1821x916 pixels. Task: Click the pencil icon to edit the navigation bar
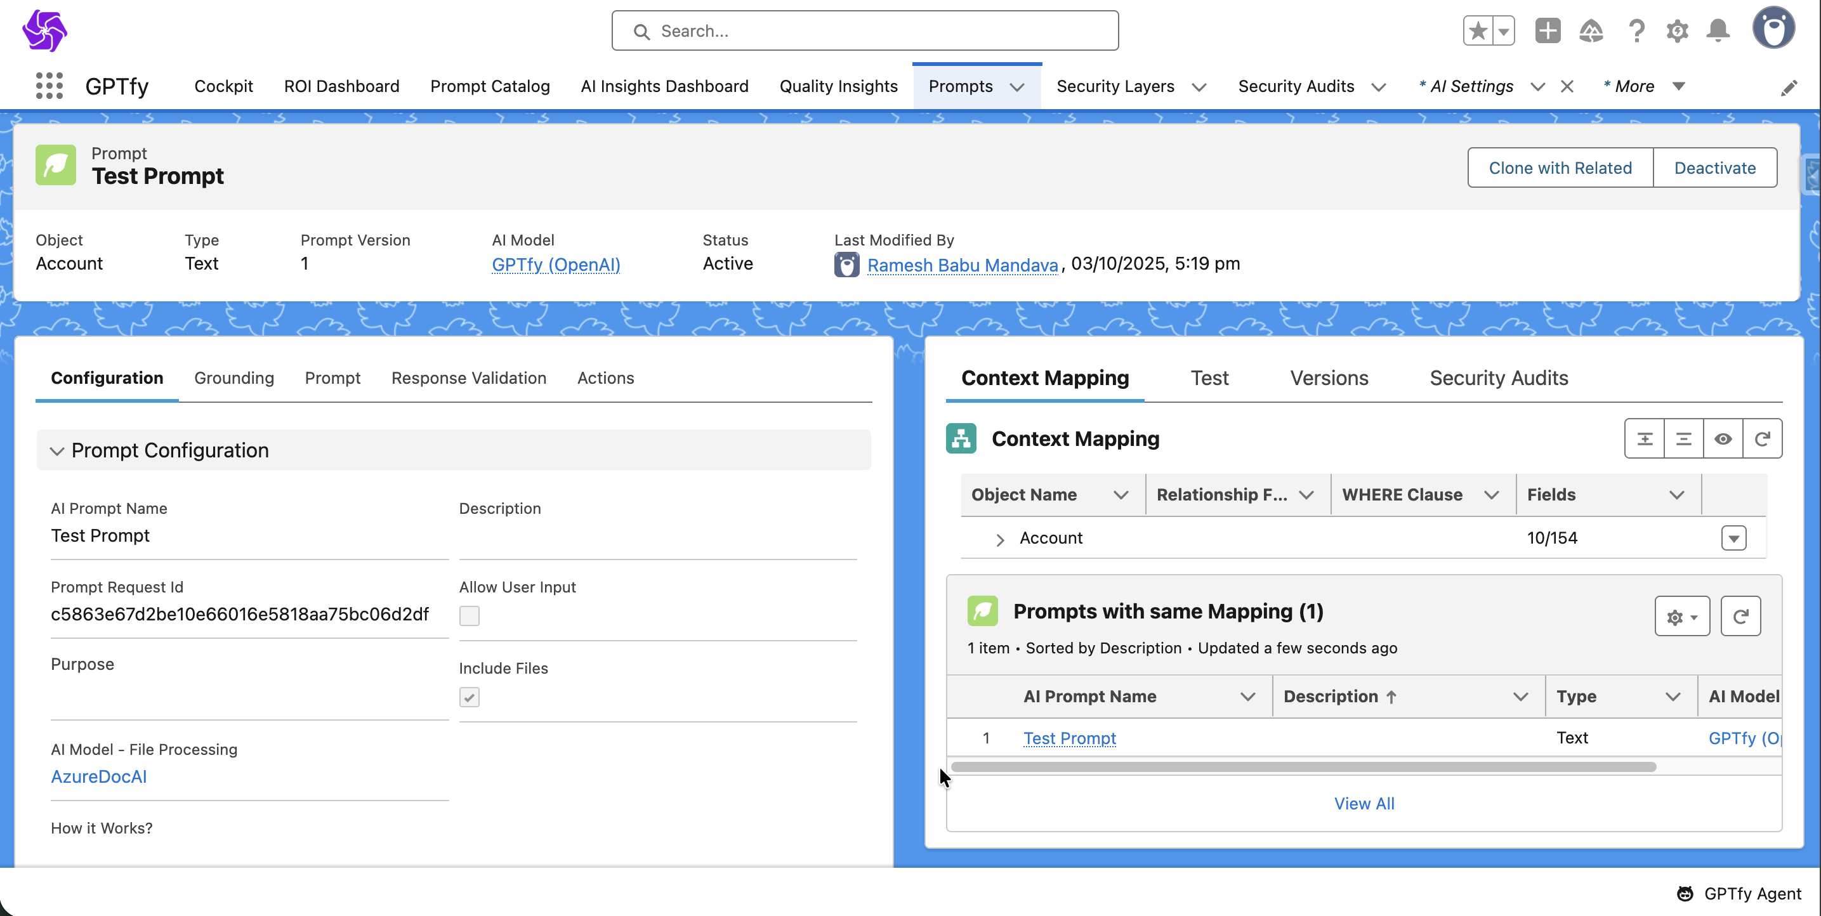coord(1789,88)
